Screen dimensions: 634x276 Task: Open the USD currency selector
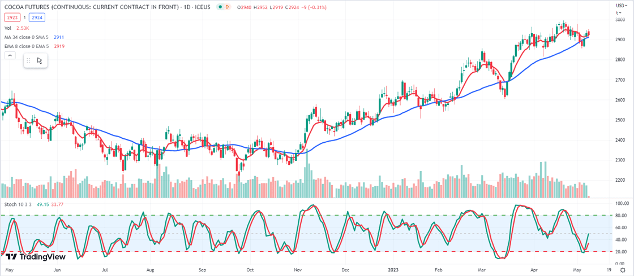621,6
